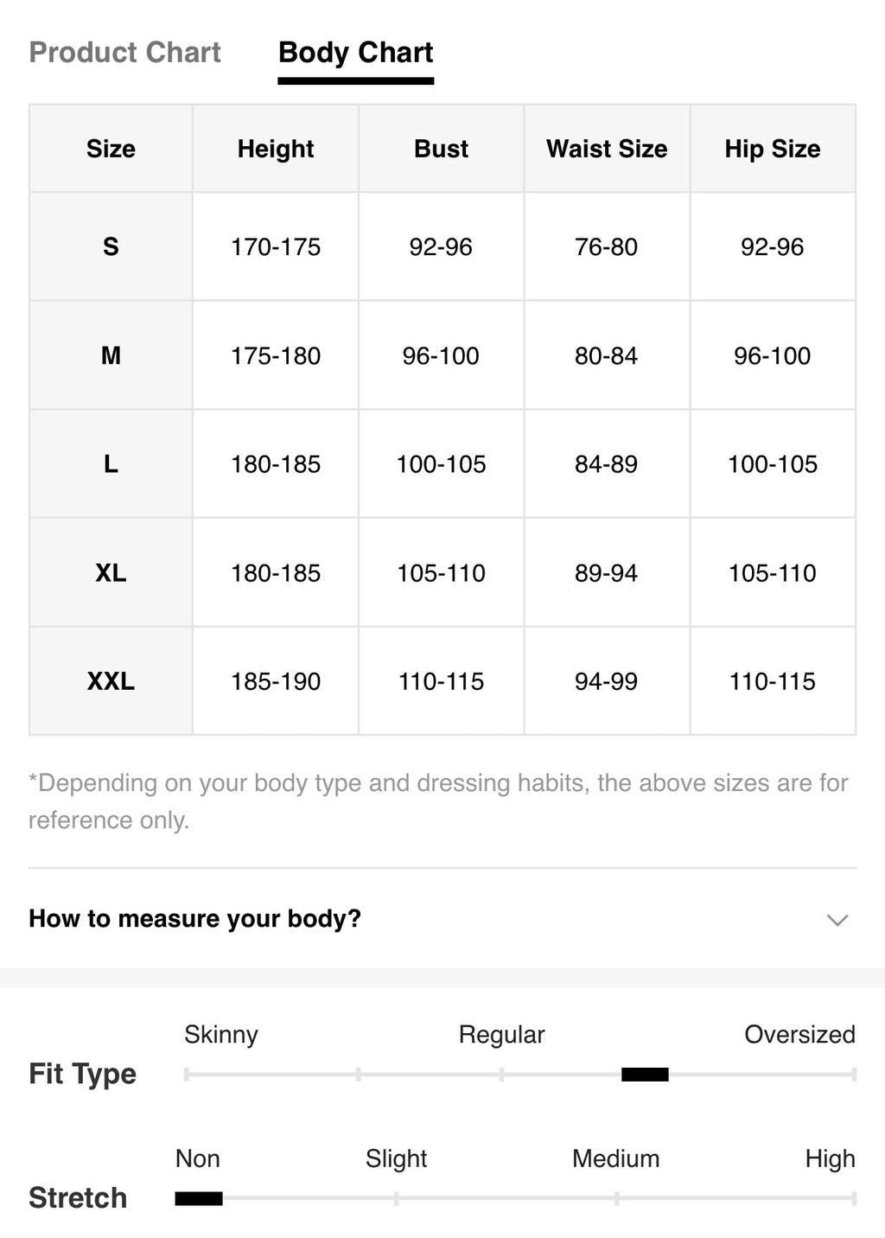Click the Oversized fit label
The image size is (885, 1238).
click(x=799, y=1035)
